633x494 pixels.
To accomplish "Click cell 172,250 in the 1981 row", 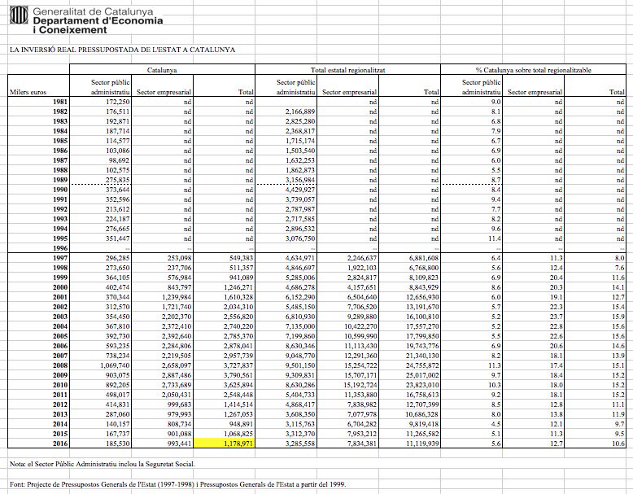I will pos(117,102).
